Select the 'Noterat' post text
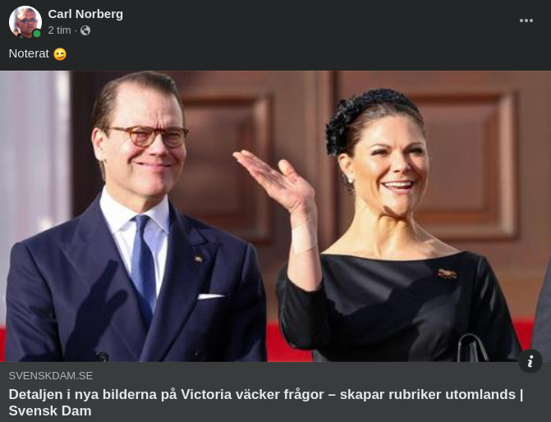 (x=29, y=53)
